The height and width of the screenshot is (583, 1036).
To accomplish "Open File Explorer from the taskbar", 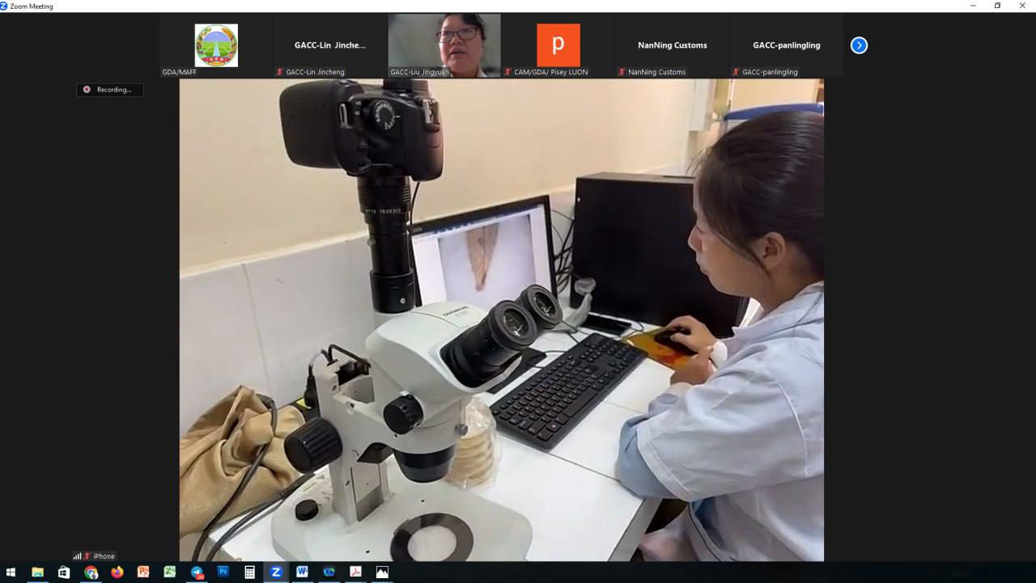I will click(37, 572).
